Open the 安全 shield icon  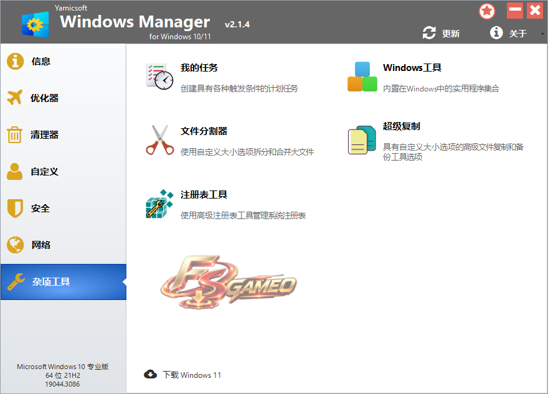(x=15, y=208)
